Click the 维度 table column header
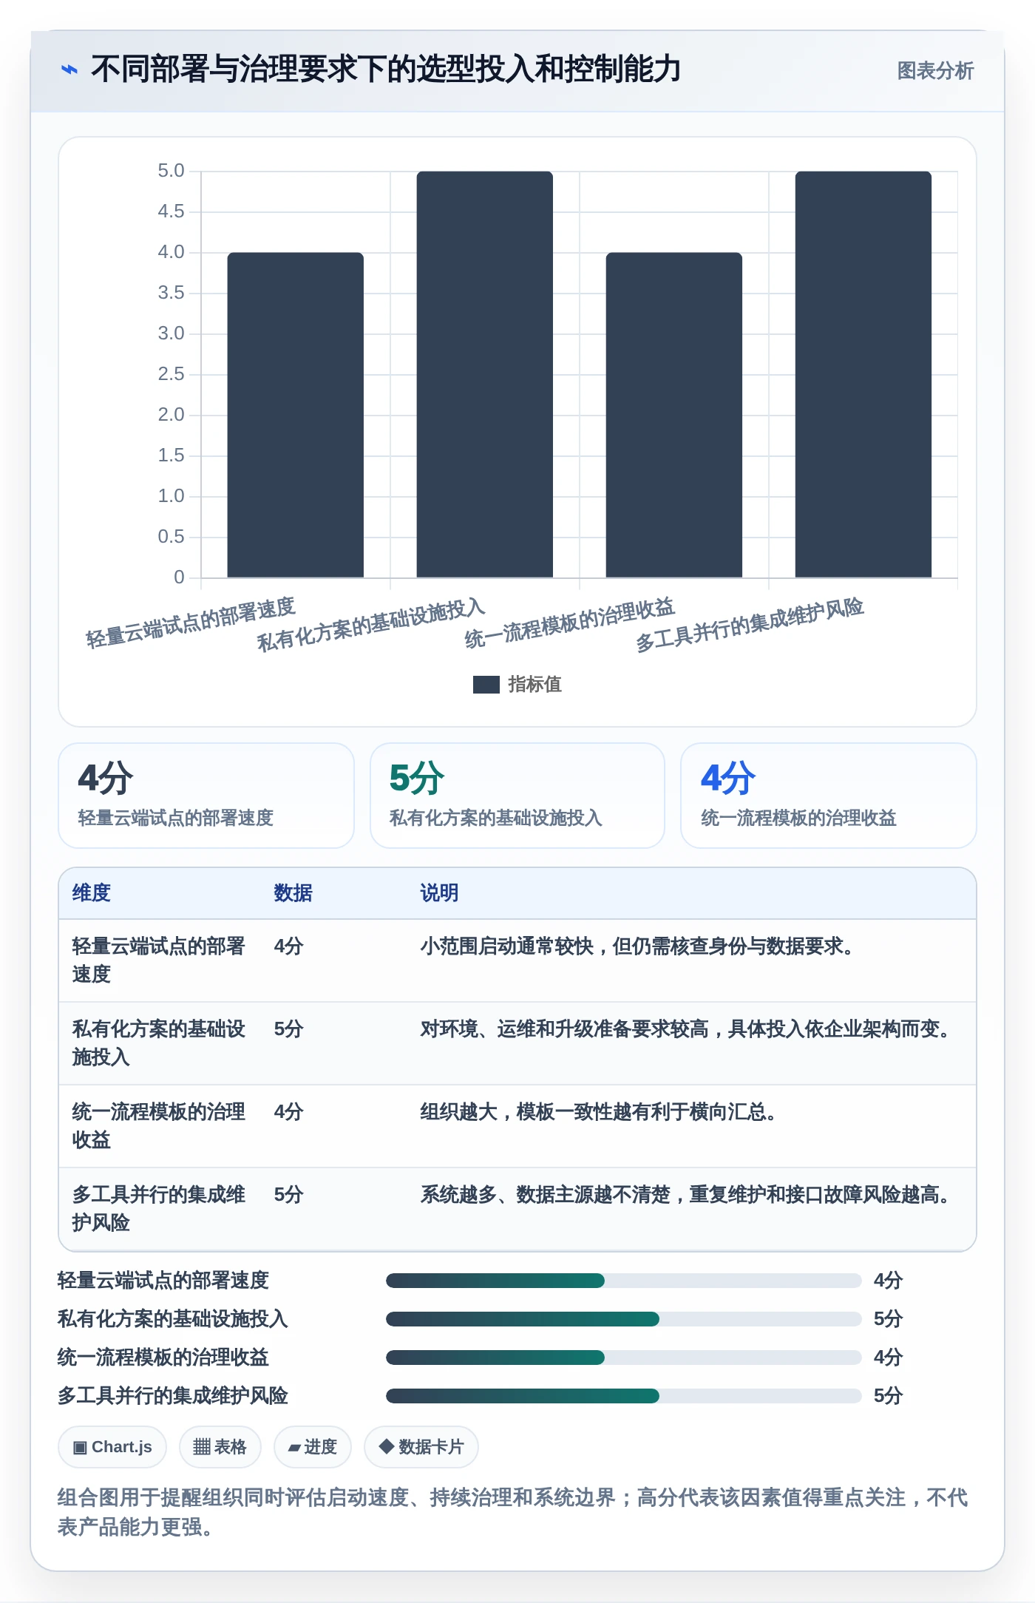Image resolution: width=1035 pixels, height=1603 pixels. point(92,893)
